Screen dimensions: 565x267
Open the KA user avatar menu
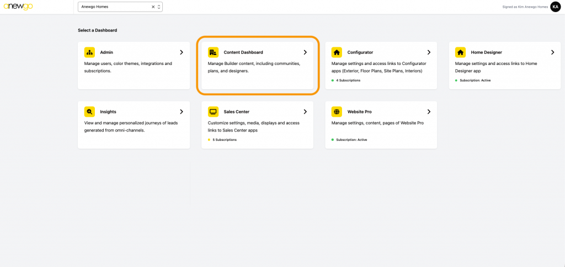(555, 7)
